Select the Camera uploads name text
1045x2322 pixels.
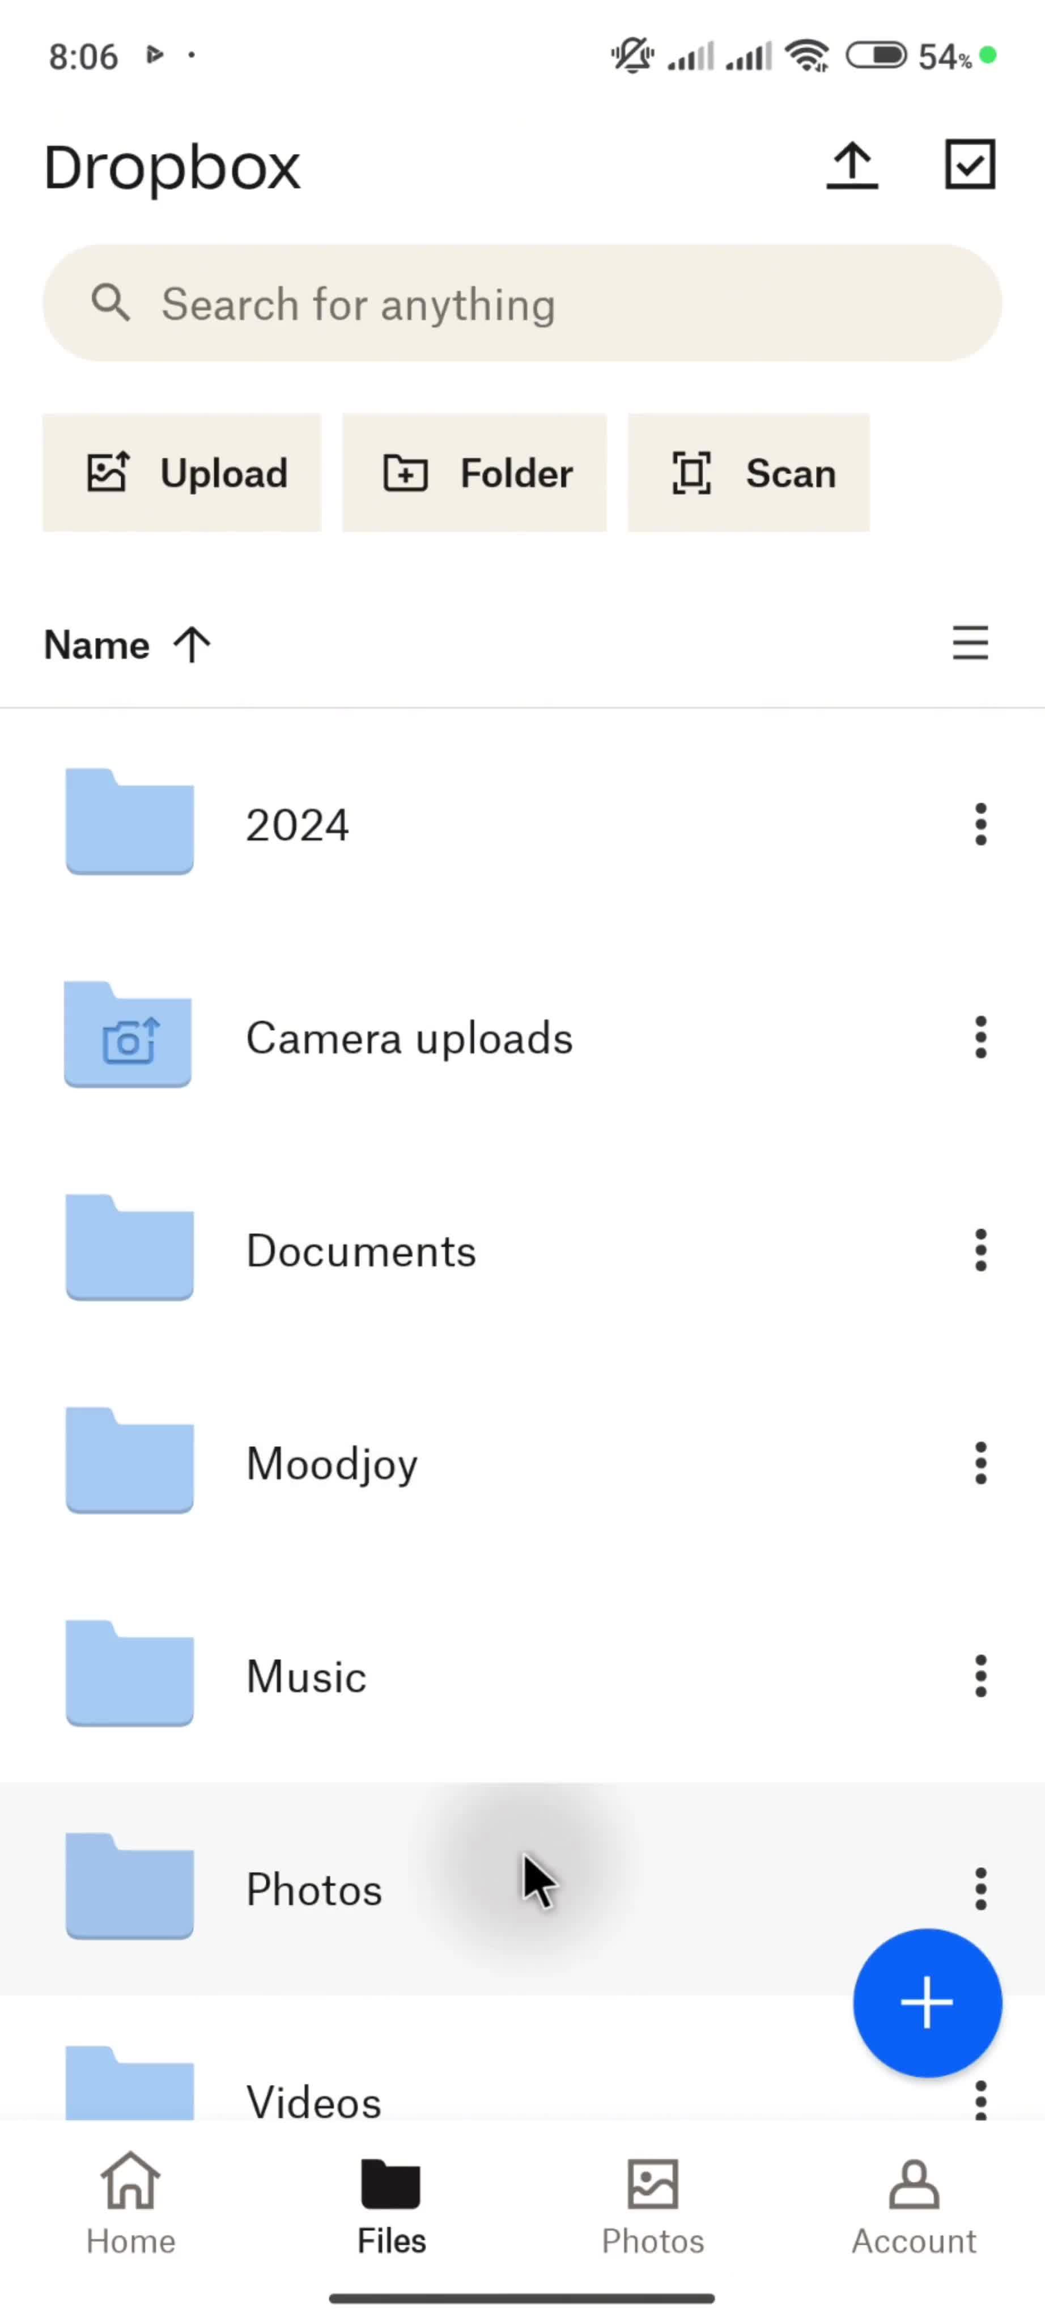409,1039
